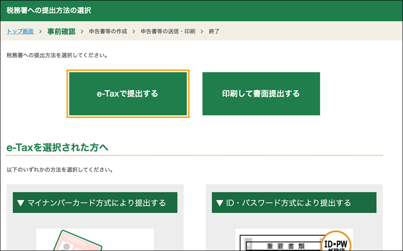Click the '申告書等の作成' breadcrumb step

tap(108, 31)
